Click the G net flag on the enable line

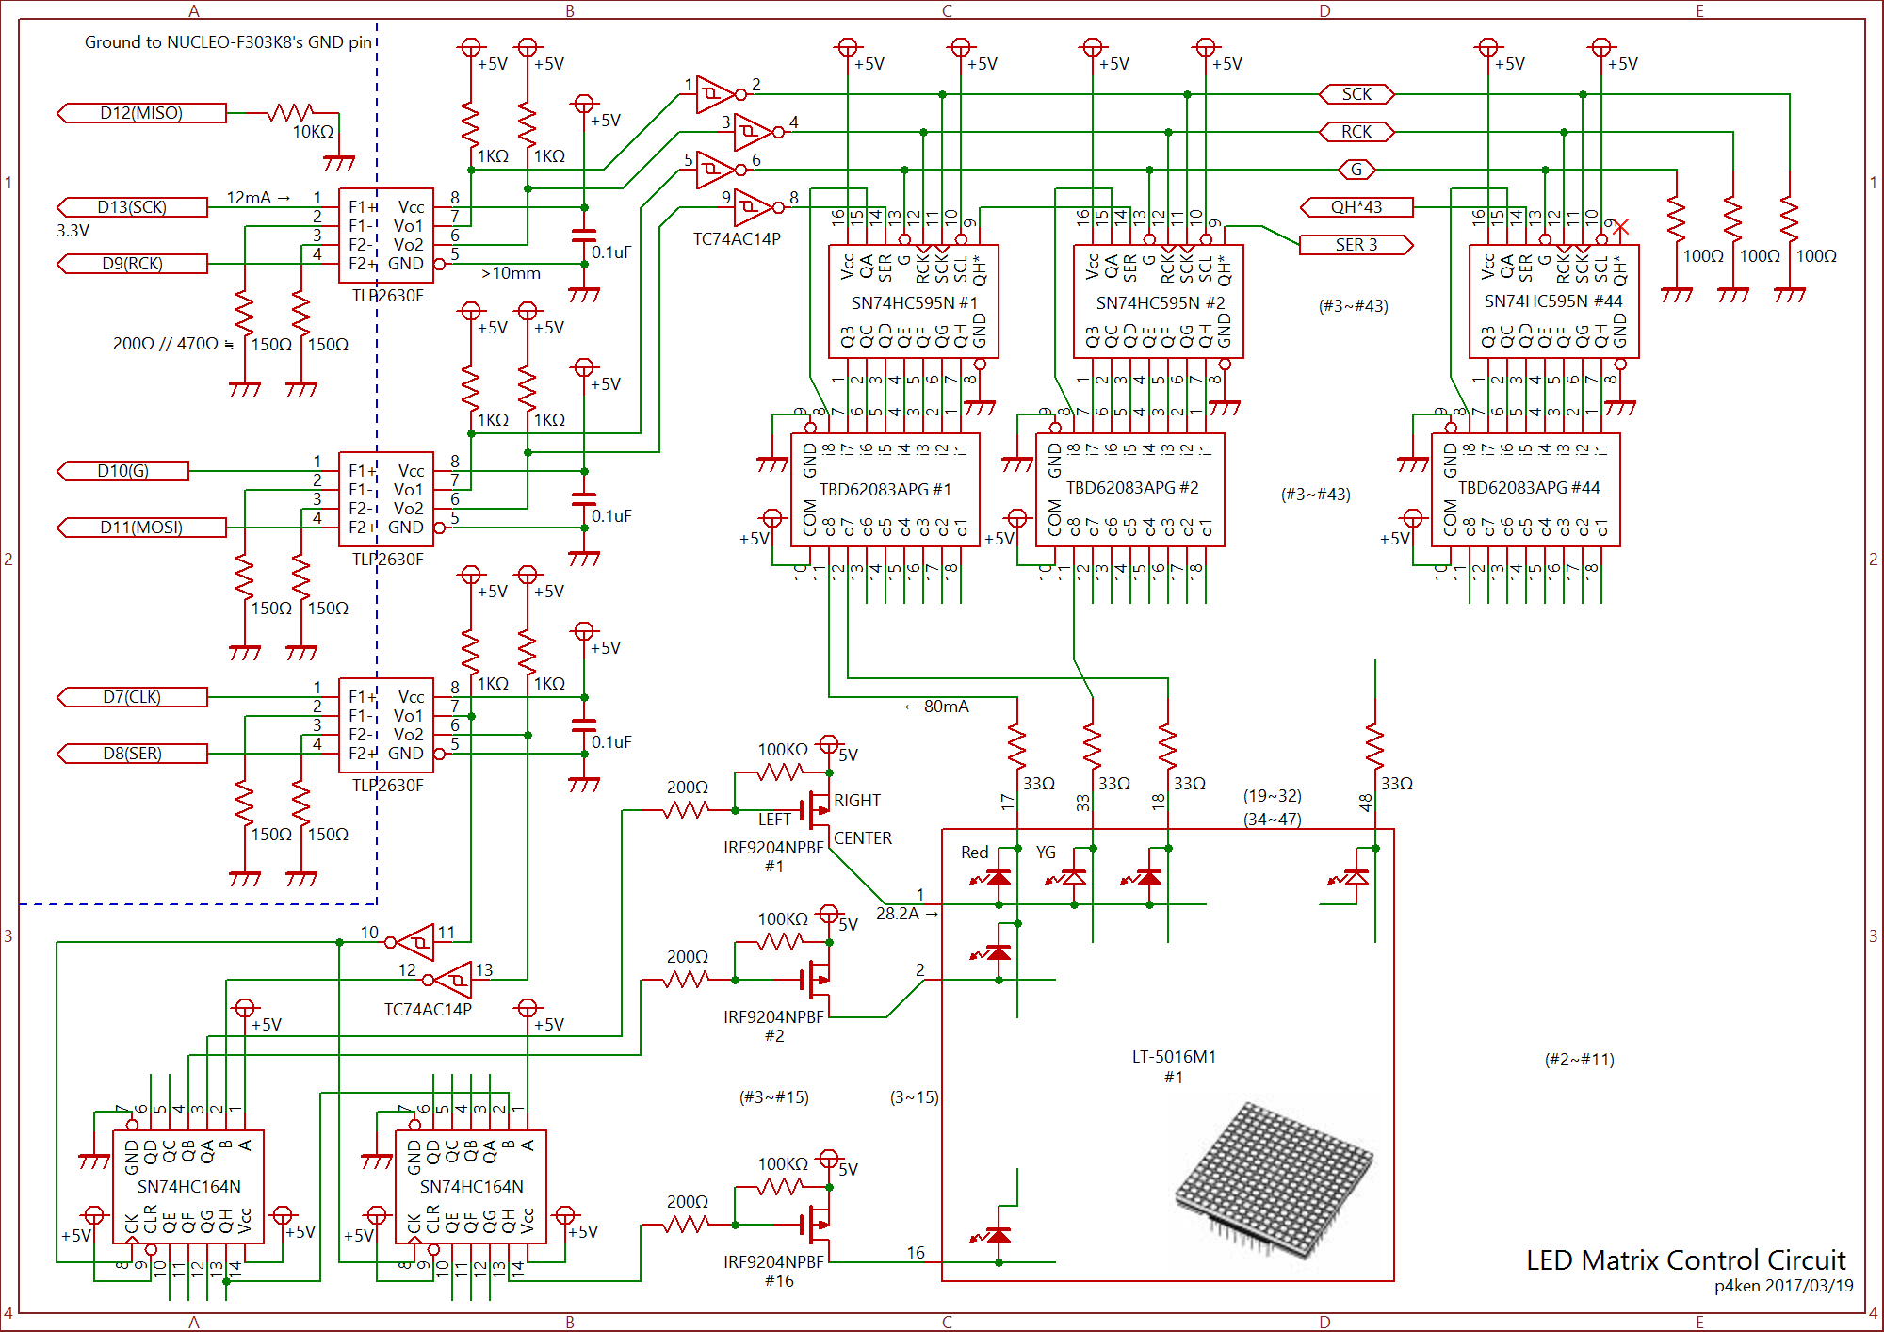coord(1356,170)
